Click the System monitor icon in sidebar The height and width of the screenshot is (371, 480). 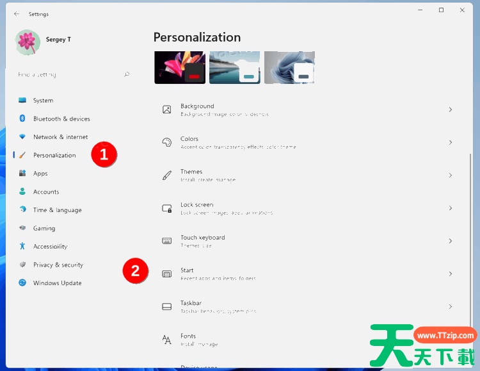[22, 100]
